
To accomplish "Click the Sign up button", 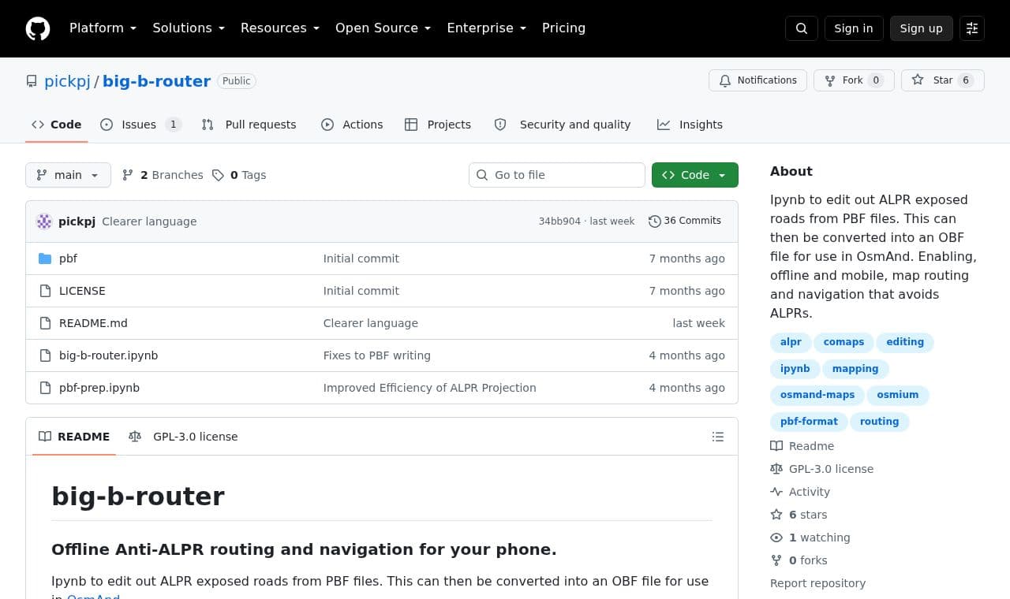I will click(x=922, y=28).
